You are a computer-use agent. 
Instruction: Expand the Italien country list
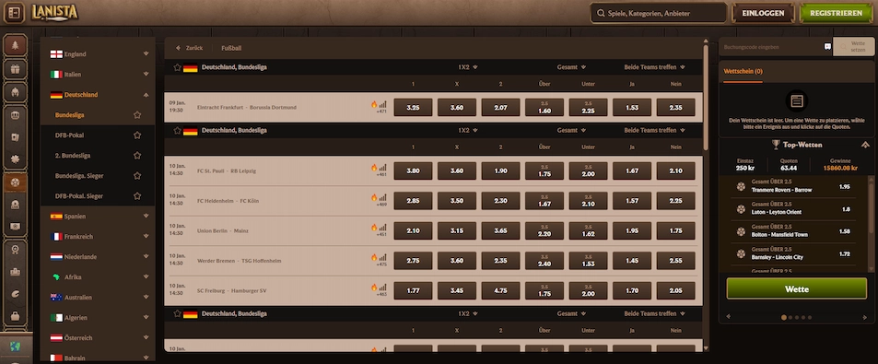click(146, 74)
